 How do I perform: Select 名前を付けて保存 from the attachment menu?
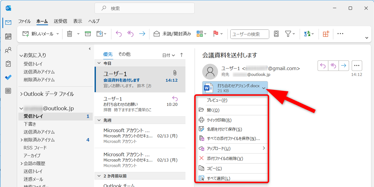[x=224, y=129]
